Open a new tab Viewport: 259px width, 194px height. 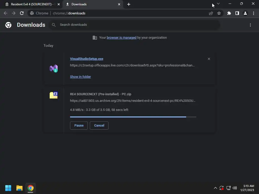(x=129, y=4)
